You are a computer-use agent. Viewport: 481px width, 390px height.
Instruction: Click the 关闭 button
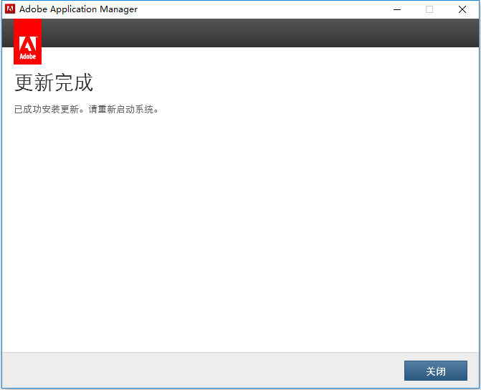point(436,371)
